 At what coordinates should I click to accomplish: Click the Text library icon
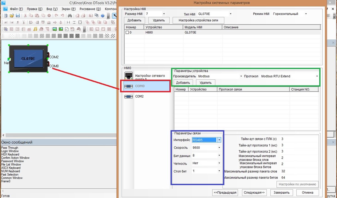6,29
